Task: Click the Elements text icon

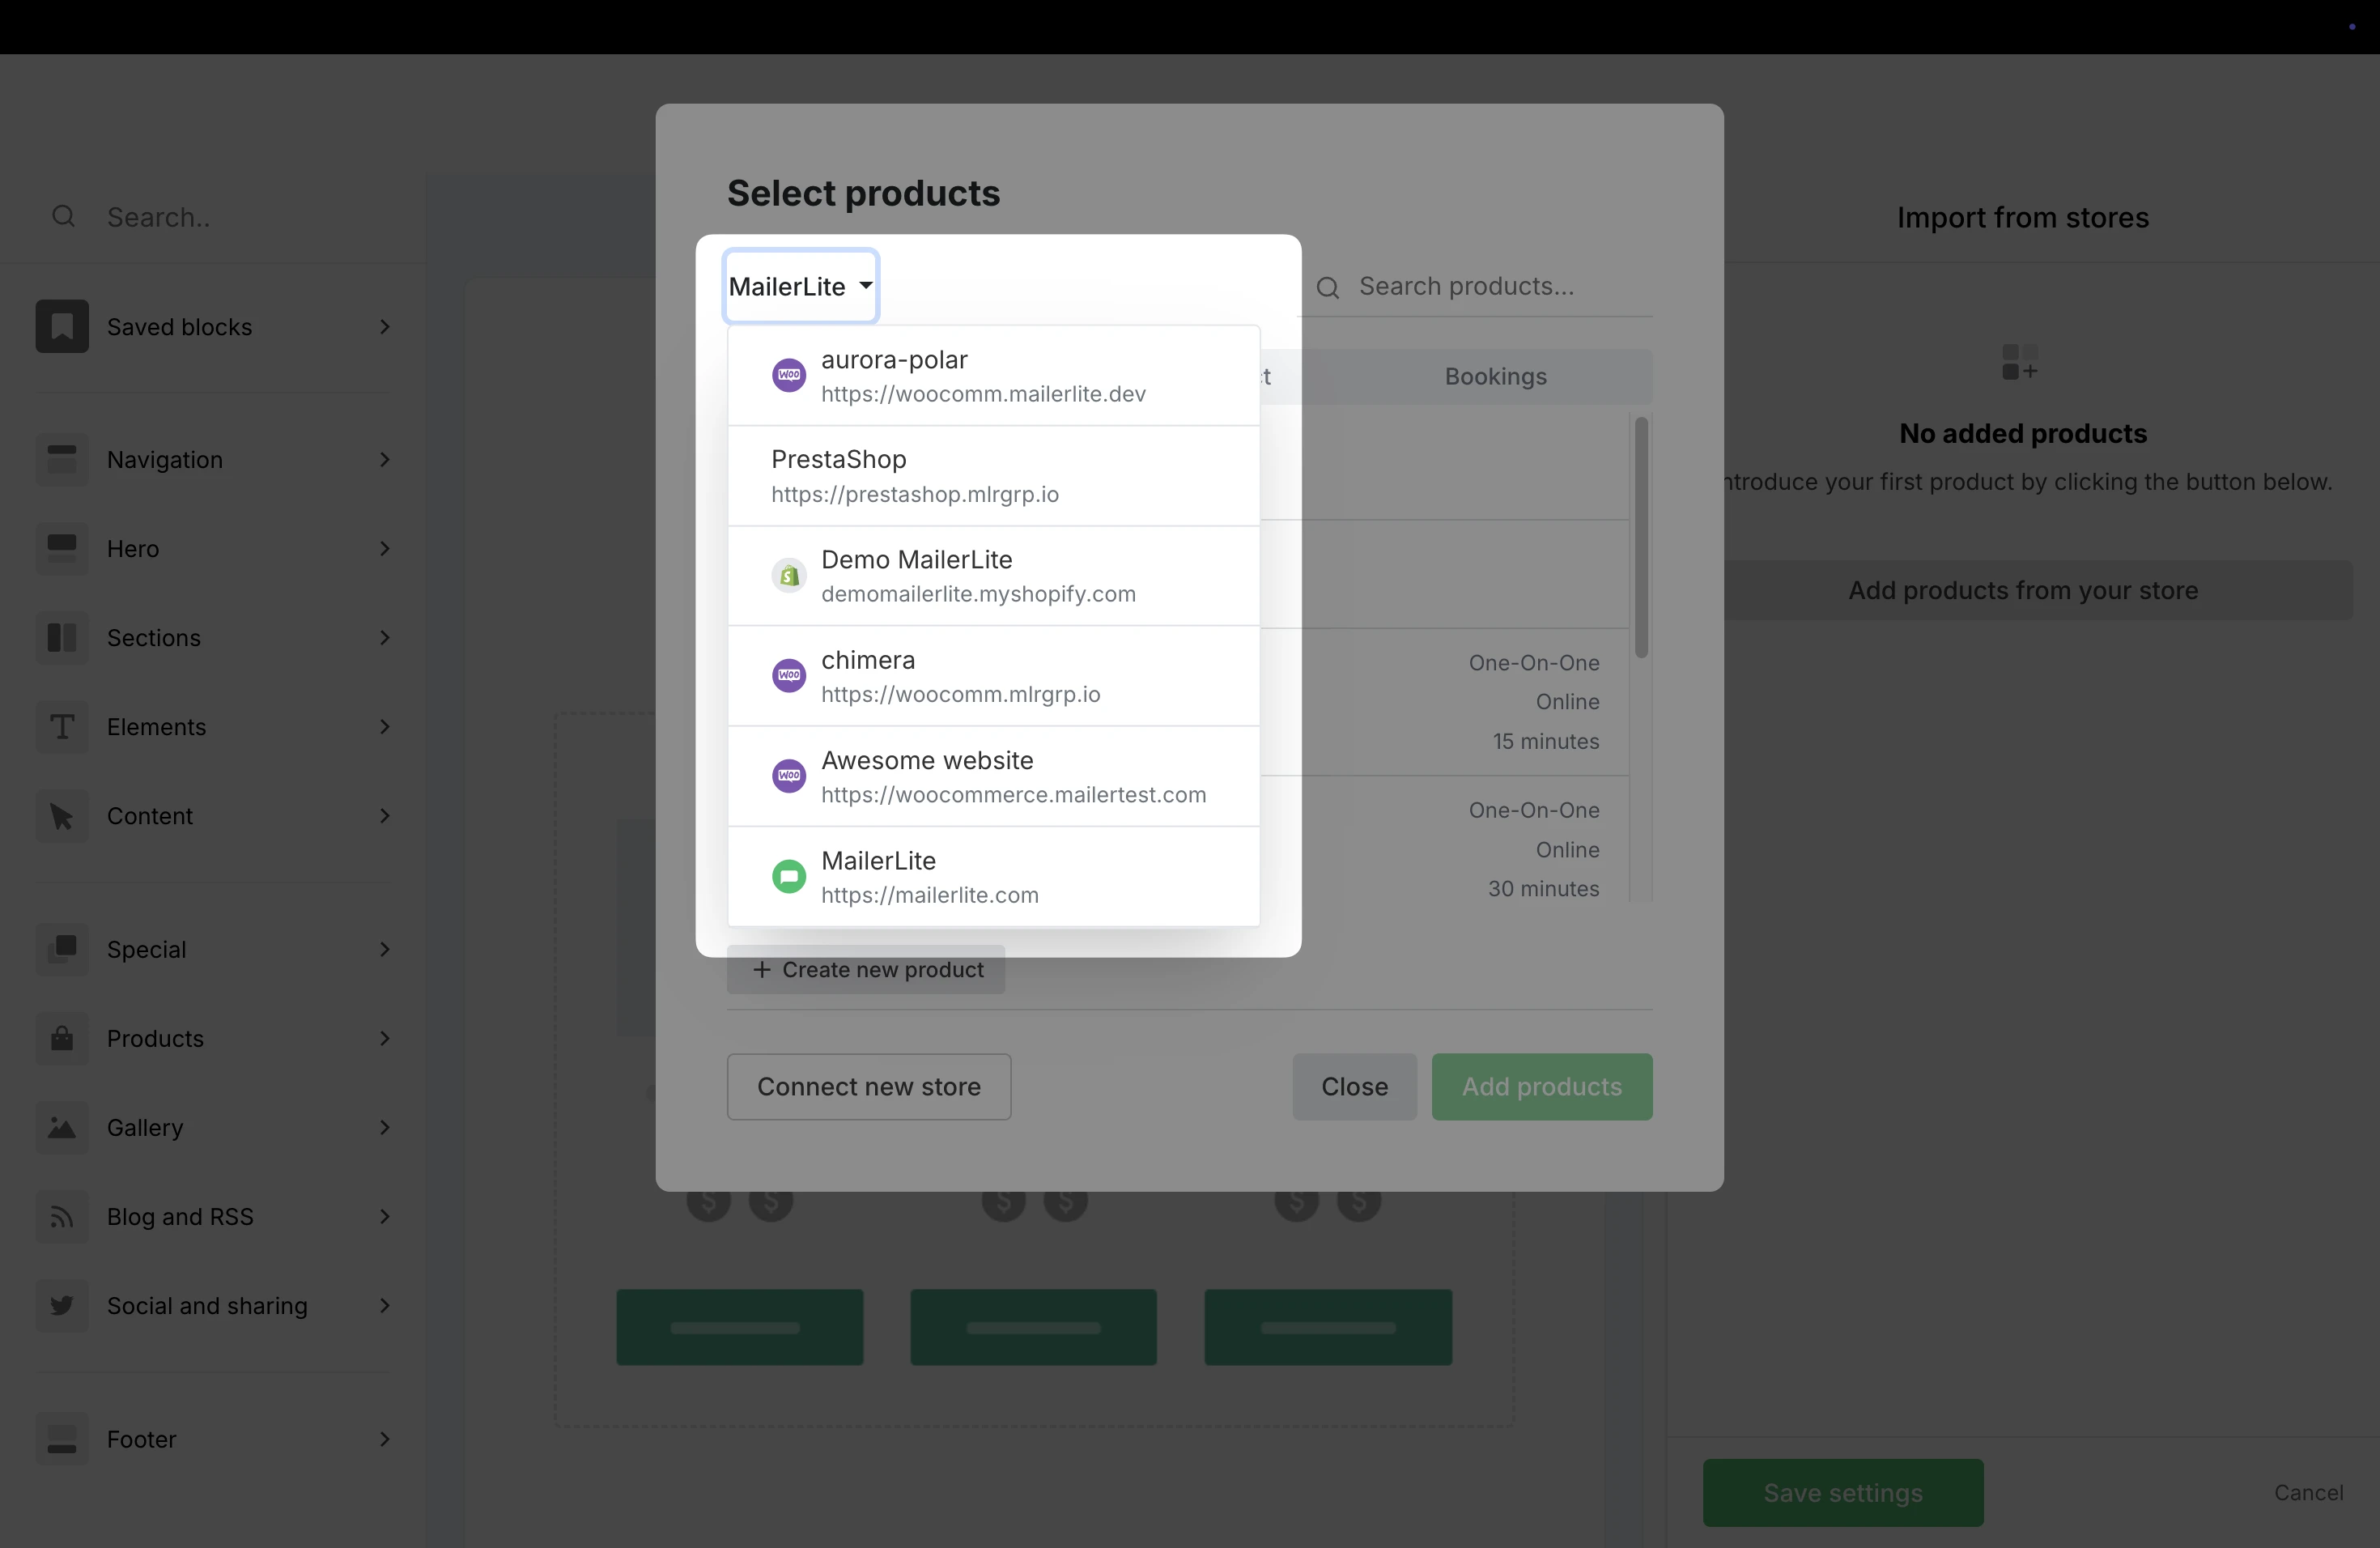Action: 62,727
